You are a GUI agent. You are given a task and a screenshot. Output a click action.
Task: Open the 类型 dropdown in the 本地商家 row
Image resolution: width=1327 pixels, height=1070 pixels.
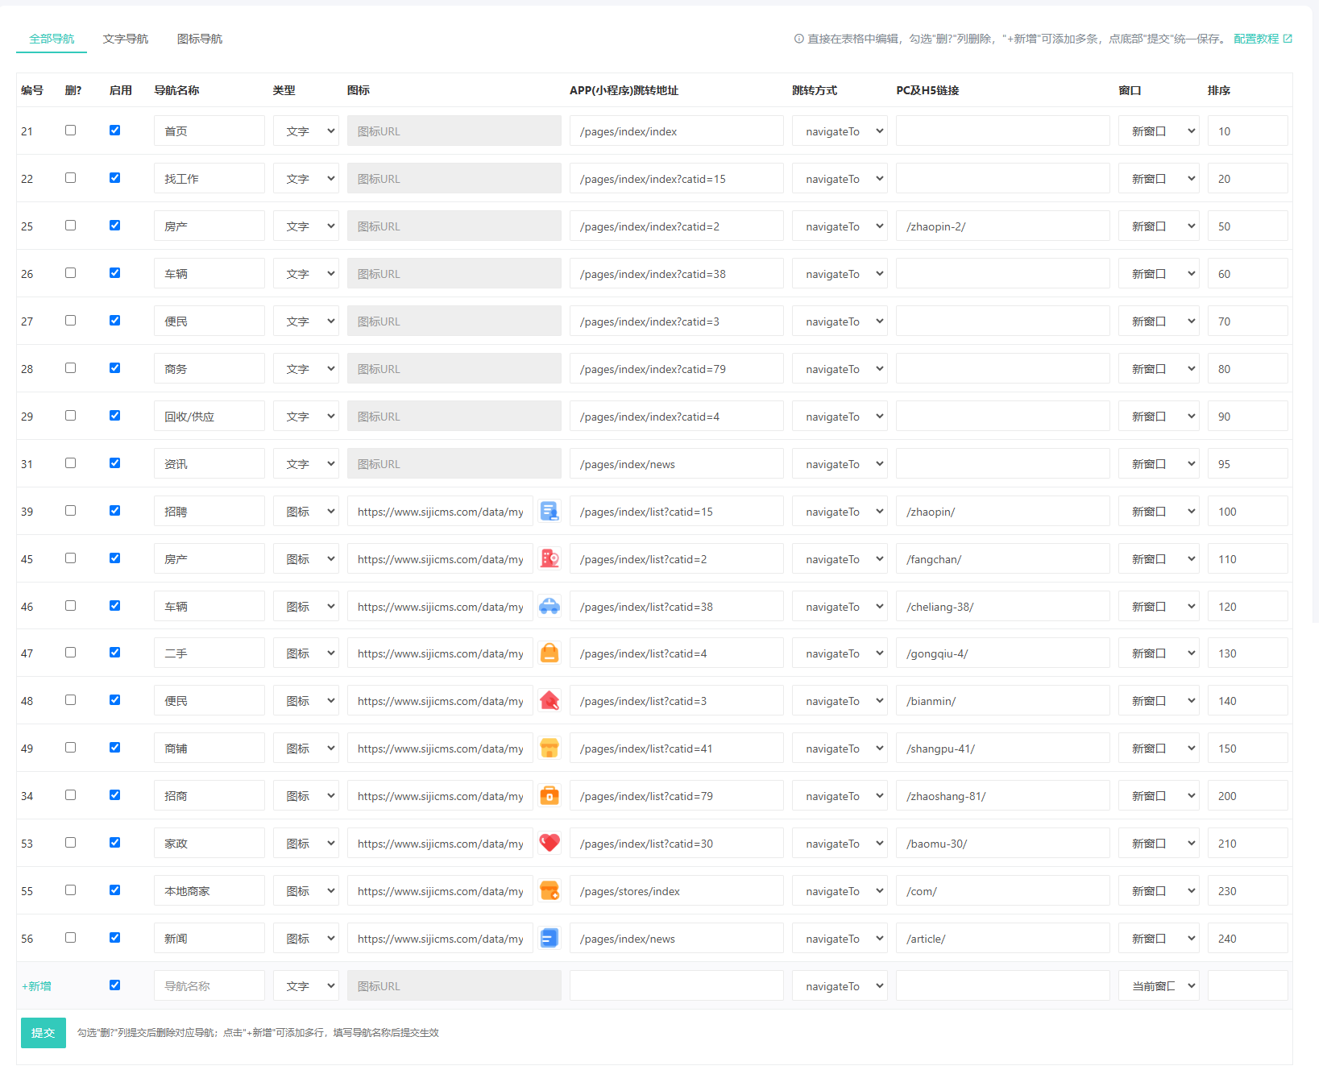pyautogui.click(x=306, y=891)
